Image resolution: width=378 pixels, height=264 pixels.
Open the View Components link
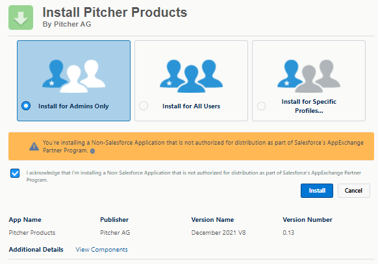(x=101, y=250)
